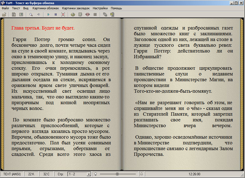245x178 pixels.
Task: Open the Текст menu
Action: (x=16, y=8)
